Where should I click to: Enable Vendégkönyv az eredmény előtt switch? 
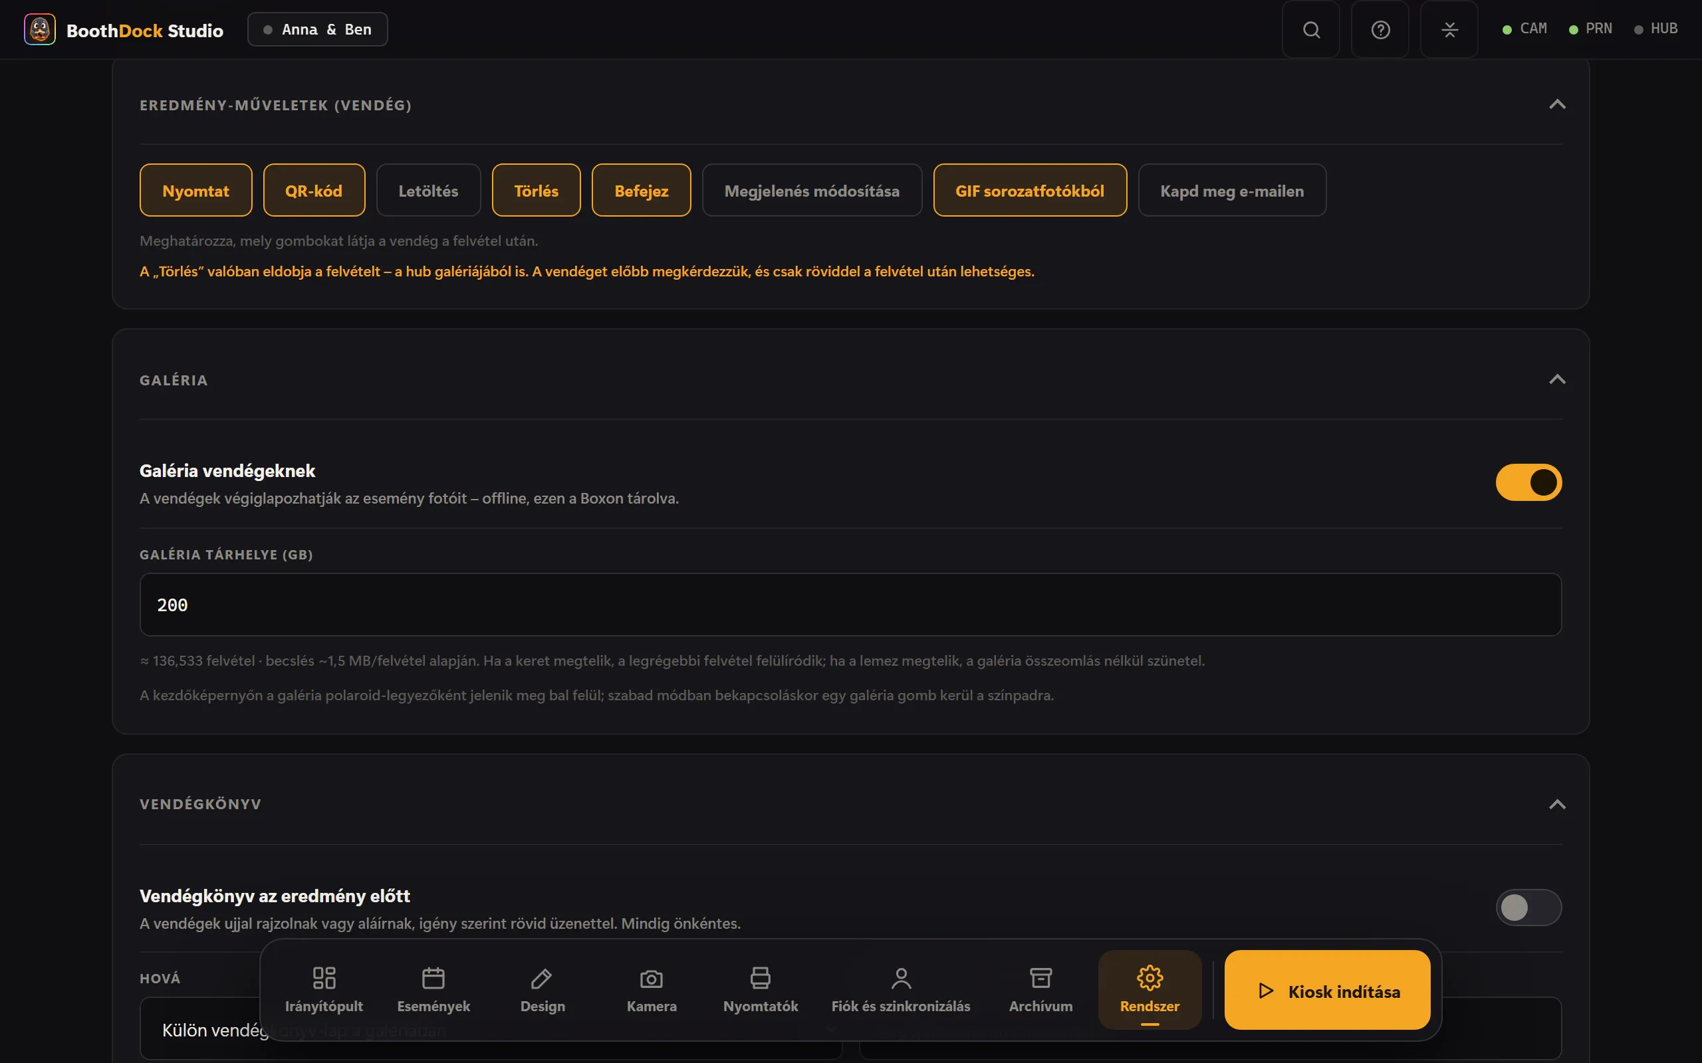click(x=1528, y=908)
